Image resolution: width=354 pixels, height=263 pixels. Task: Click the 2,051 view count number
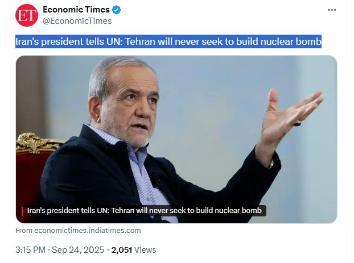(122, 250)
